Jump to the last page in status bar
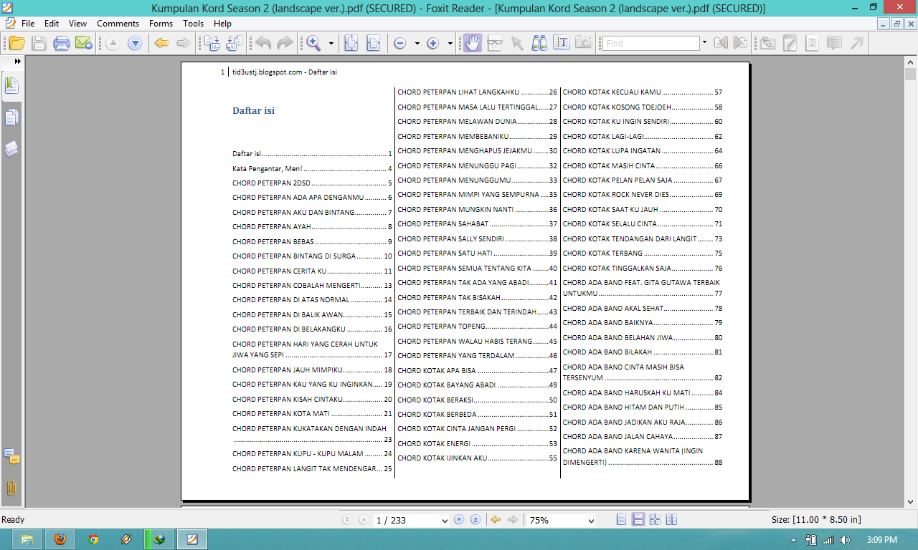This screenshot has width=918, height=550. 474,520
